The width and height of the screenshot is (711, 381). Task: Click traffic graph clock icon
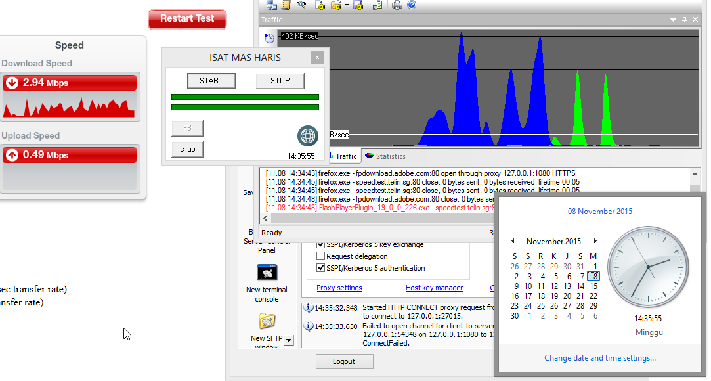pos(269,38)
